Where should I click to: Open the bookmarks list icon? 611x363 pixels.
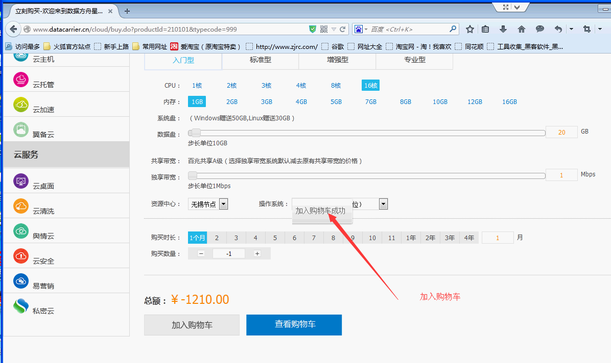pyautogui.click(x=485, y=29)
